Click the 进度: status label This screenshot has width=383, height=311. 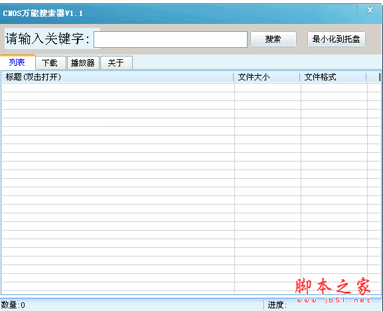pyautogui.click(x=277, y=305)
